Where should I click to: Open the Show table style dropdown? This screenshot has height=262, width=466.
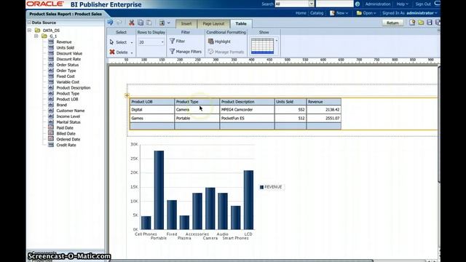277,41
